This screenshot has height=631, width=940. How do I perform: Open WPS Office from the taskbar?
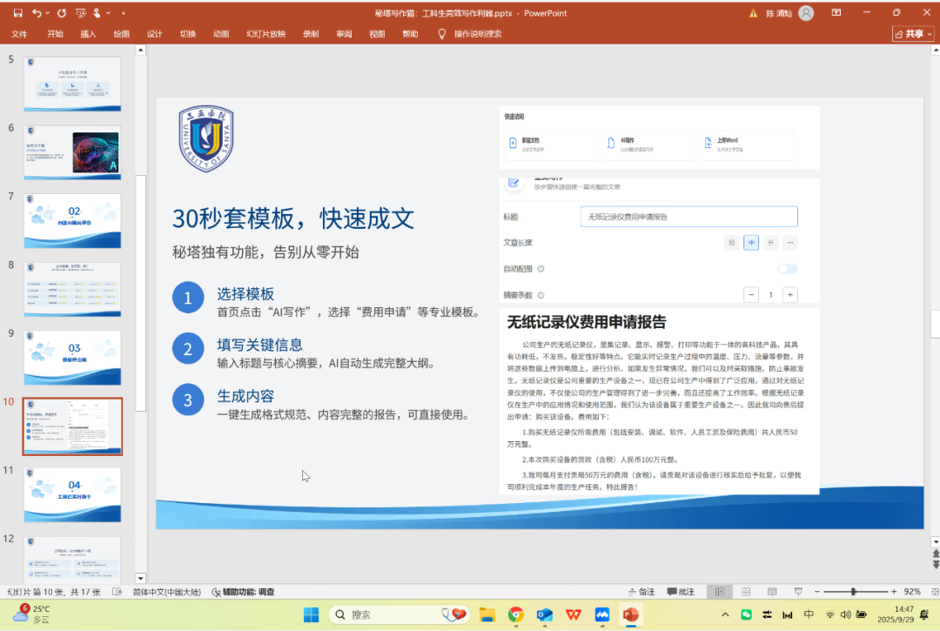[573, 615]
